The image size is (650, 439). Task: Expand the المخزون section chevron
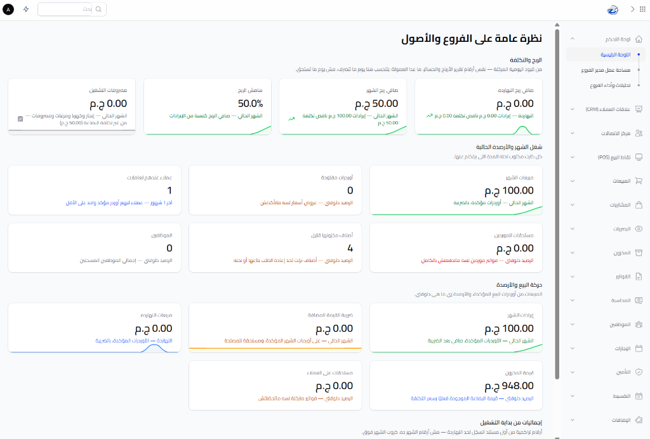click(573, 252)
